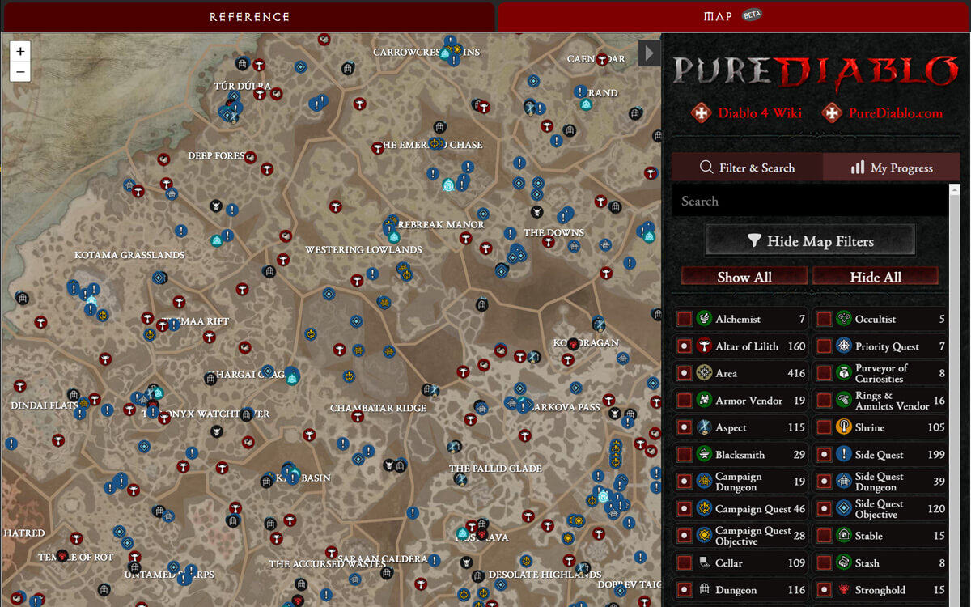Click the Westering Lowlands map label

click(x=363, y=249)
